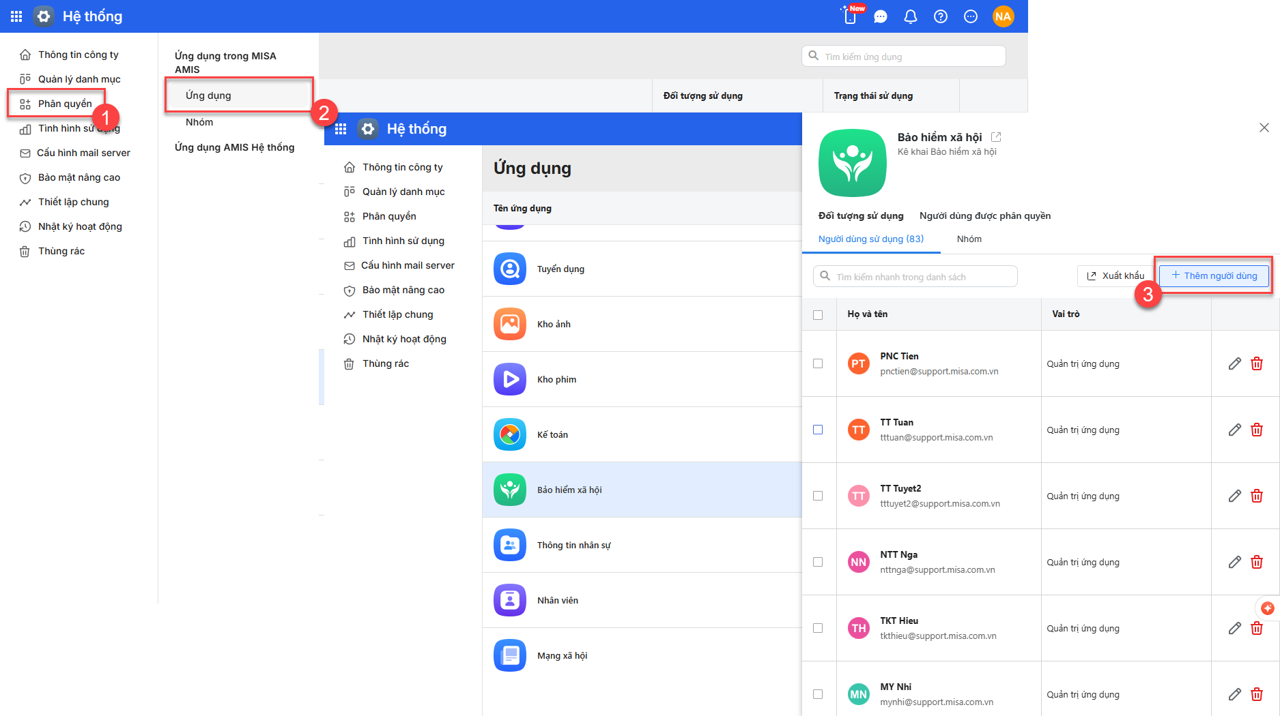Viewport: 1280px width, 716px height.
Task: Open Cấu hình mail server in outer sidebar
Action: pyautogui.click(x=83, y=153)
